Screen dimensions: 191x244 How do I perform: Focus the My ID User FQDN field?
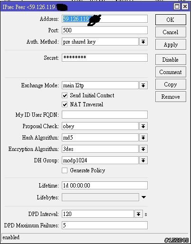pos(105,115)
